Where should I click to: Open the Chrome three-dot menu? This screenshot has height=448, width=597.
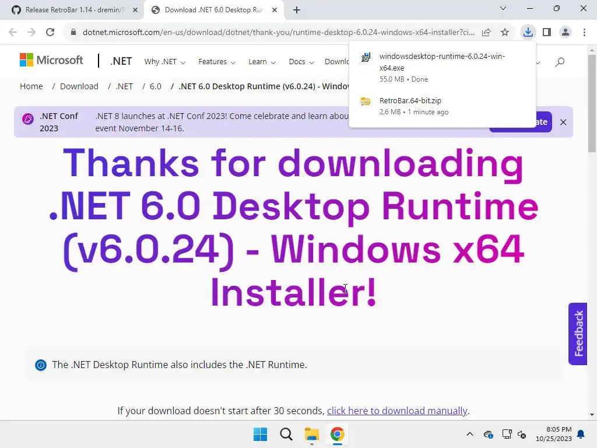click(x=584, y=32)
